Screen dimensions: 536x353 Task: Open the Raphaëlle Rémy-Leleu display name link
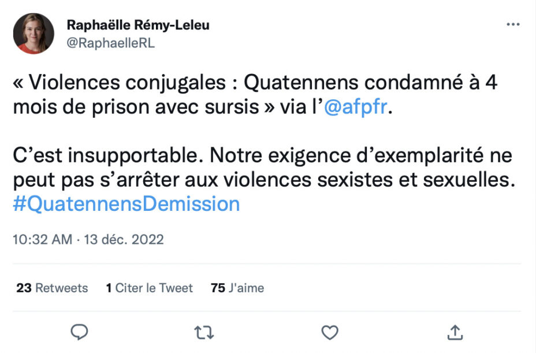[x=138, y=25]
